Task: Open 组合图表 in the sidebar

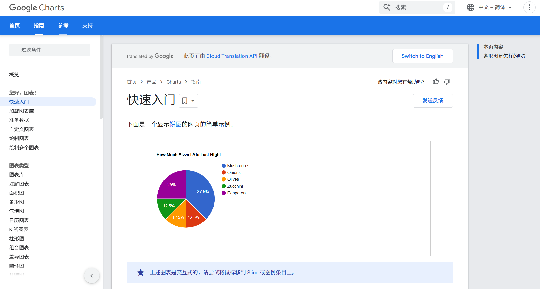Action: (x=19, y=248)
